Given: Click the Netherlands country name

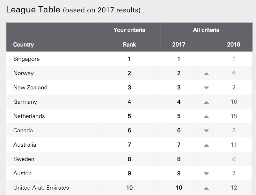Looking at the screenshot, I should 29,116.
